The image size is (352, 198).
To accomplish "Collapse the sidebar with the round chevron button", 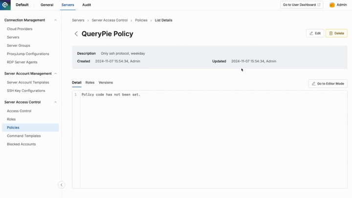I will [x=62, y=185].
